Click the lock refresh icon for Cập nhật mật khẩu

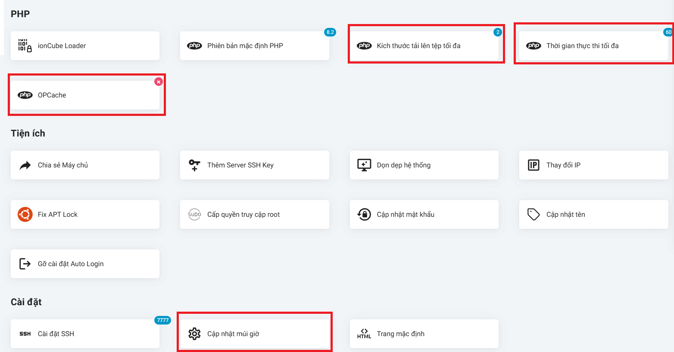tap(364, 214)
